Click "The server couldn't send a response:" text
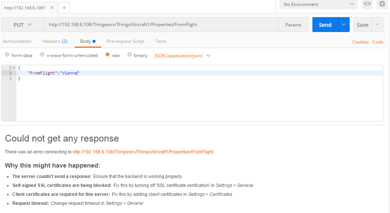The image size is (390, 213). [52, 176]
